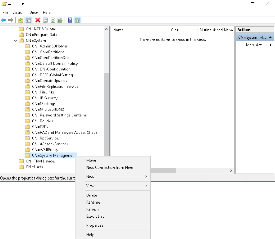Toggle Show/Hide Action Pane toolbar button

click(77, 20)
